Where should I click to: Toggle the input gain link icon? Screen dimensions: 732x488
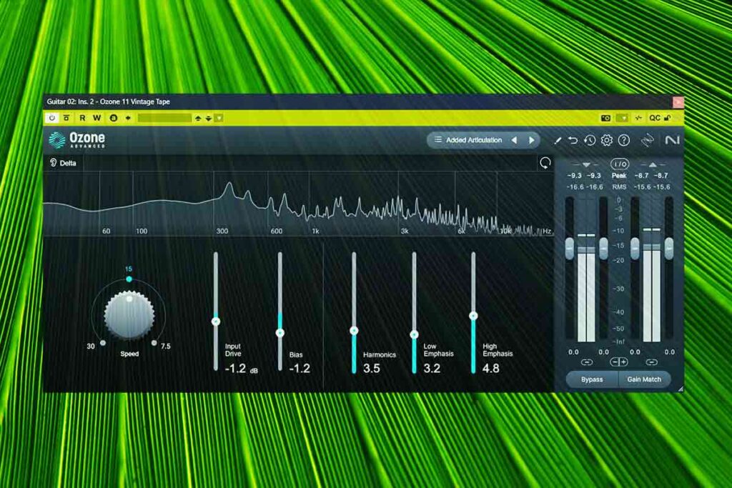click(587, 362)
